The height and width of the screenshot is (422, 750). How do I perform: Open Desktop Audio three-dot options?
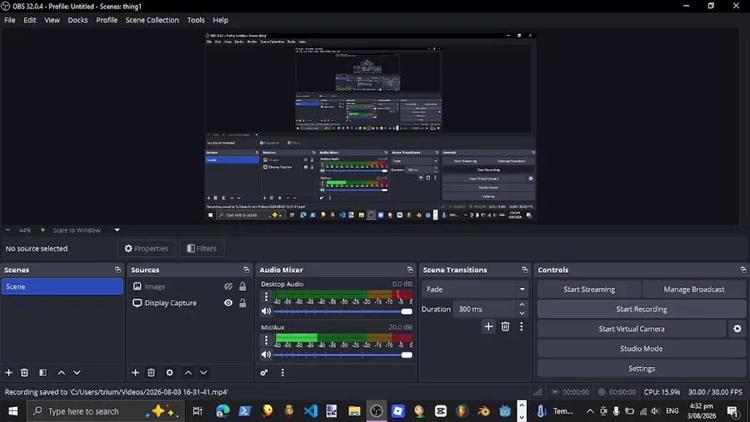[267, 297]
